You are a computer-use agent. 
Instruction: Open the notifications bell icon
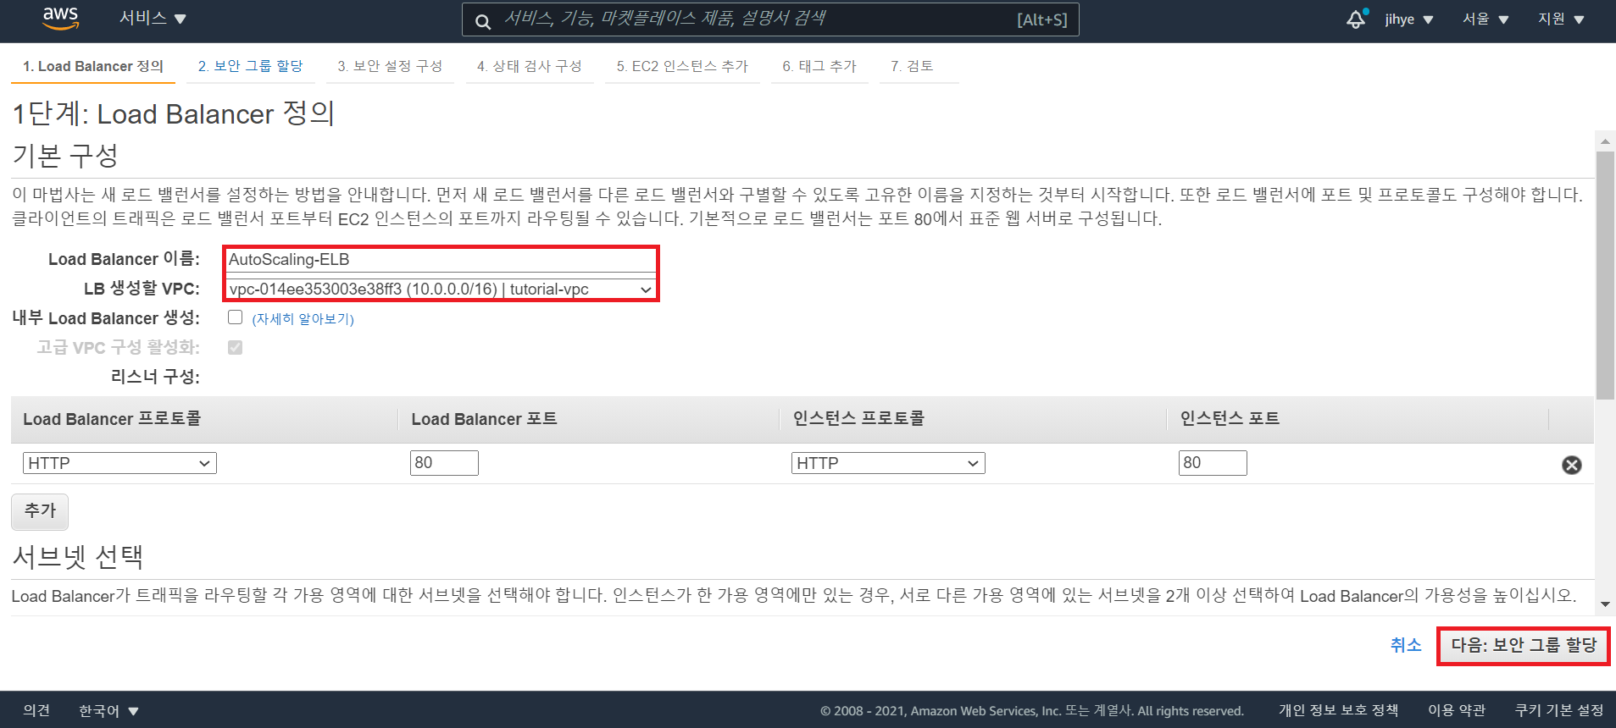pos(1357,19)
